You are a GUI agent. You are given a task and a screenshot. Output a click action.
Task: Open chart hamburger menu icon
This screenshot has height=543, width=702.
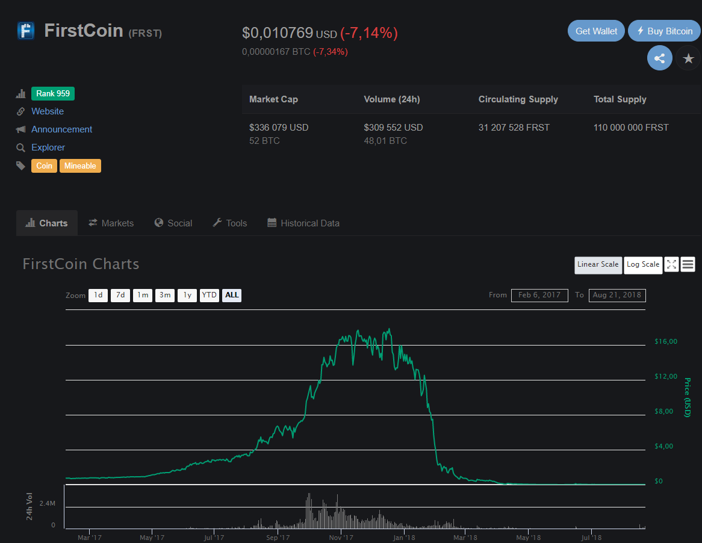click(x=688, y=264)
